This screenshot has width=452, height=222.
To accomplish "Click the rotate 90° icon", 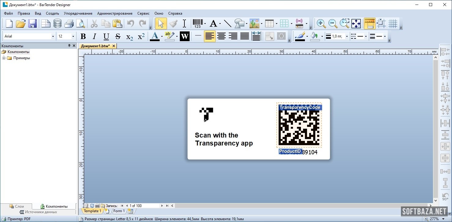I will [445, 197].
